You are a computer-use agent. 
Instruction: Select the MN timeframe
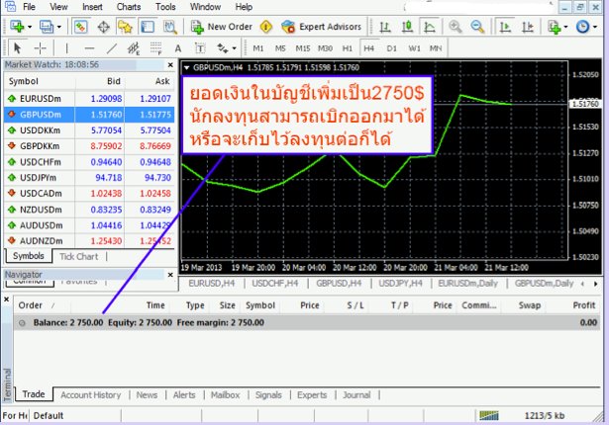[x=436, y=48]
